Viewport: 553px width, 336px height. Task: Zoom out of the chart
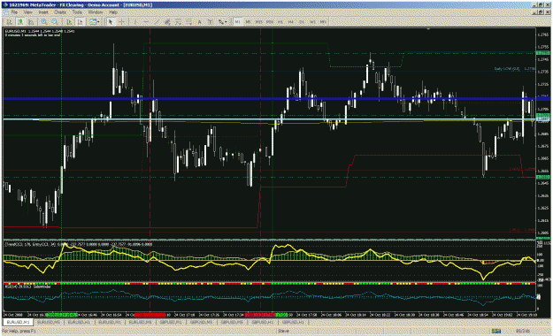pyautogui.click(x=55, y=22)
